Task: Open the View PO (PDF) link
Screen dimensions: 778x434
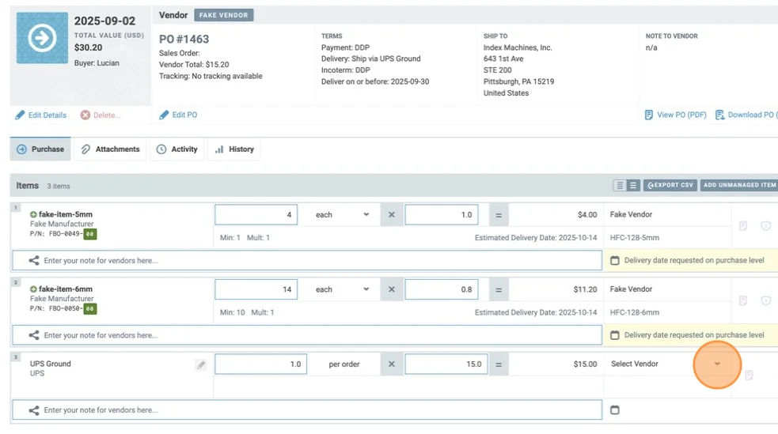Action: [x=676, y=115]
